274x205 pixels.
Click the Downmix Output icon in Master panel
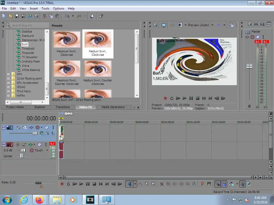click(x=256, y=24)
